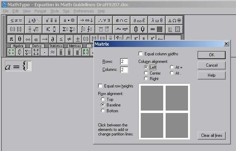Screen dimensions: 236x151
Task: Open the Format menu
Action: (40, 11)
